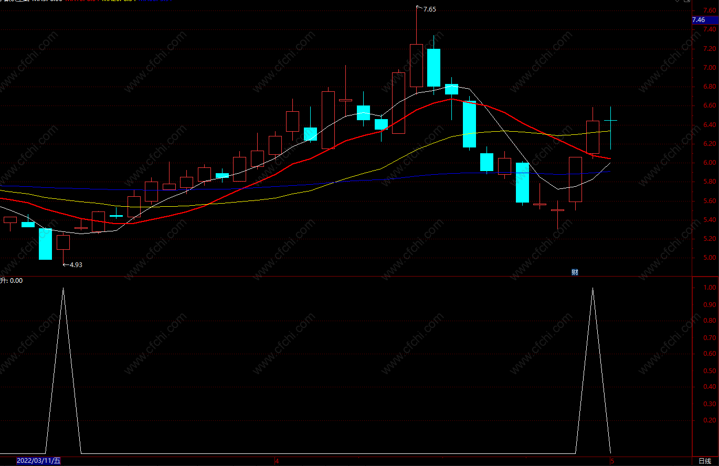Click the first indicator spike peak
Viewport: 719px width, 466px height.
63,288
